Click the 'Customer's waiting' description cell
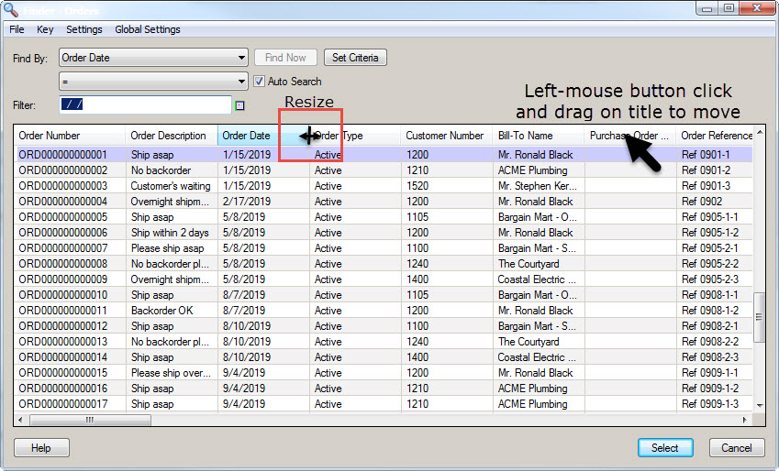Viewport: 779px width, 471px height. (171, 186)
